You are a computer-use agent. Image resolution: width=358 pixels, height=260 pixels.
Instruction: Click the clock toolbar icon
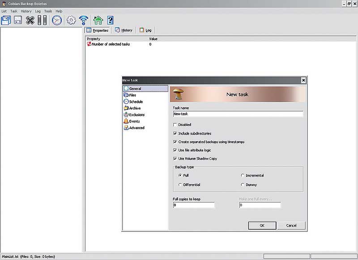(x=57, y=20)
